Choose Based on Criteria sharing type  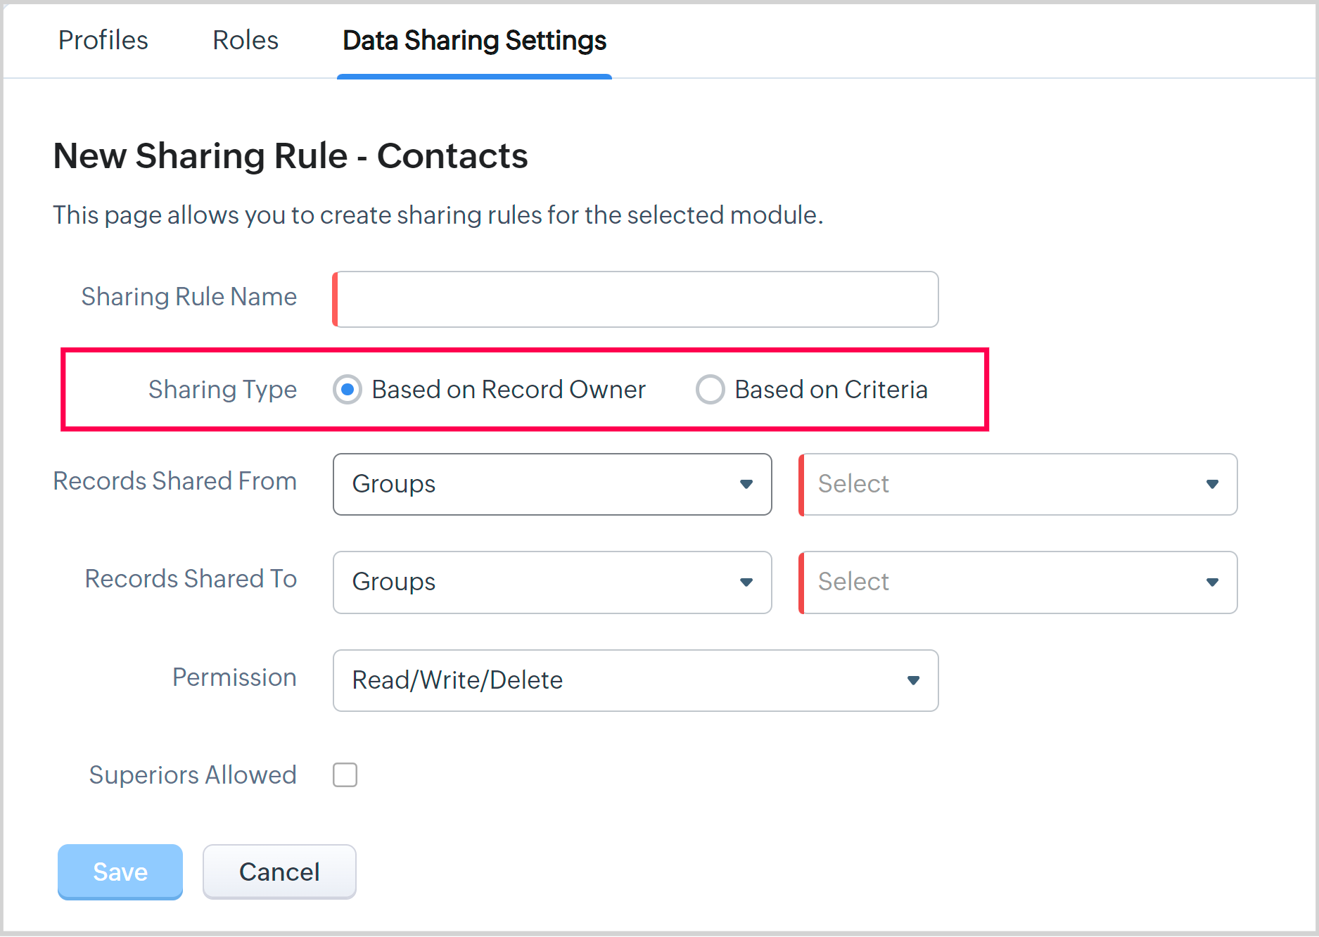(x=710, y=389)
